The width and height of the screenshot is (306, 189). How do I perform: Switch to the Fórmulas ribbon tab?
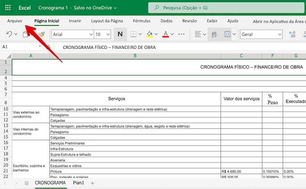pyautogui.click(x=141, y=21)
